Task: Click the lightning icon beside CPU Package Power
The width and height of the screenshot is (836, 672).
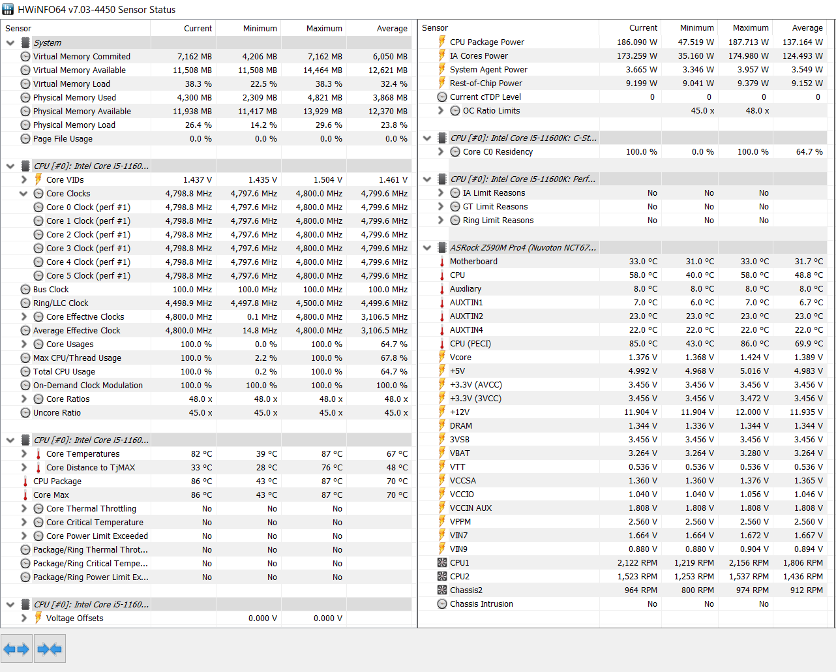Action: tap(442, 42)
